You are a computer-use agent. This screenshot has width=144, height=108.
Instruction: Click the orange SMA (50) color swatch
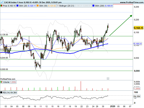coord(38,6)
